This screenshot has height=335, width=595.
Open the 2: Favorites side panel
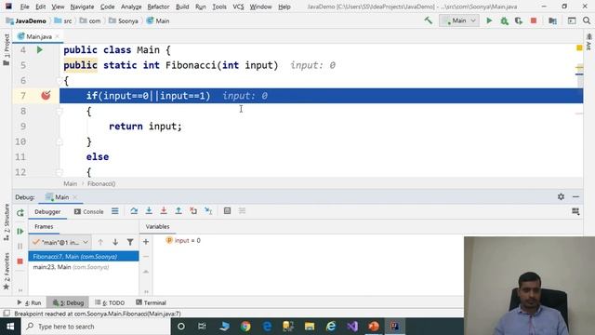7,271
